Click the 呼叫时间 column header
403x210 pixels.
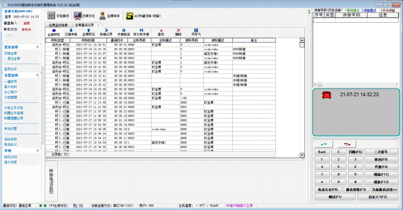(x=88, y=40)
